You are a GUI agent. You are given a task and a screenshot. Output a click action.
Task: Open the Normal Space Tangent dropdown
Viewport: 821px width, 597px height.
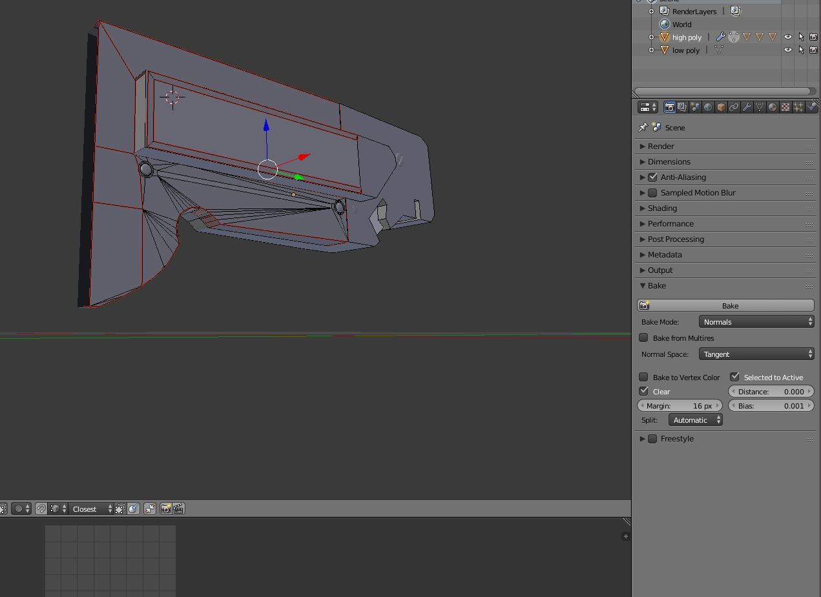[x=756, y=354]
